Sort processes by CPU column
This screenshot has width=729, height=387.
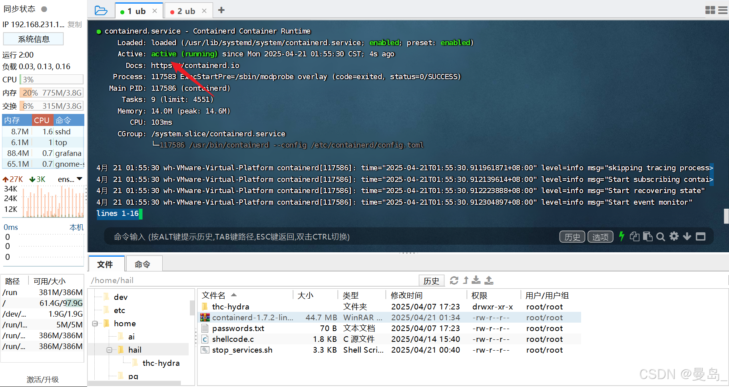[42, 120]
